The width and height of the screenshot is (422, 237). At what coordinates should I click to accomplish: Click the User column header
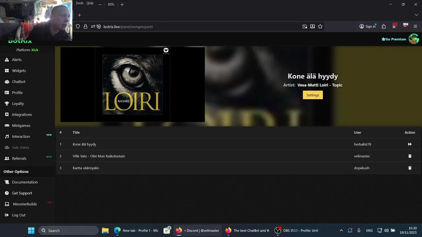click(357, 132)
